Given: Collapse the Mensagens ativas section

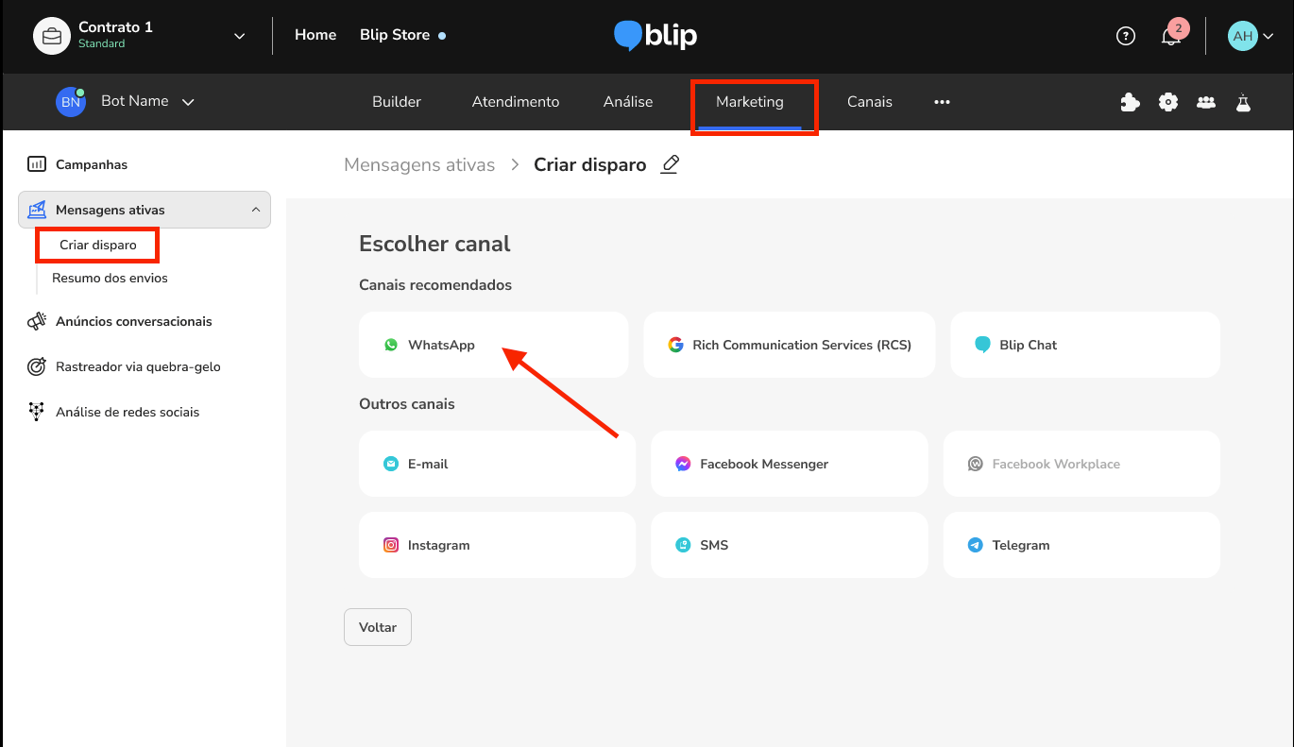Looking at the screenshot, I should click(x=256, y=210).
